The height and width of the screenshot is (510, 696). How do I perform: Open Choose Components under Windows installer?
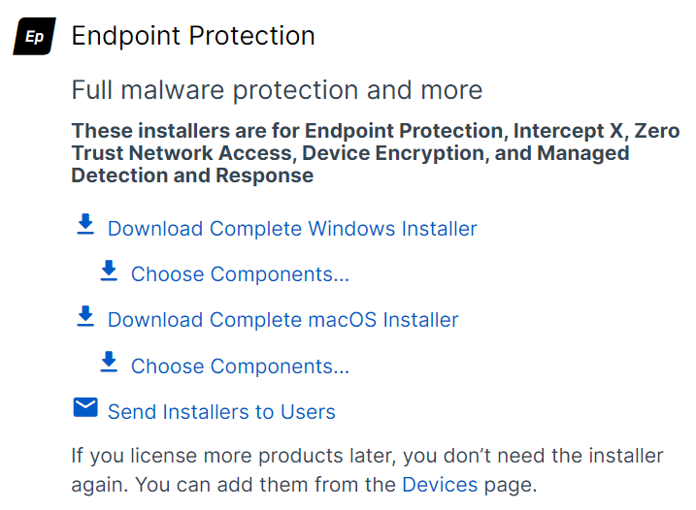[240, 274]
